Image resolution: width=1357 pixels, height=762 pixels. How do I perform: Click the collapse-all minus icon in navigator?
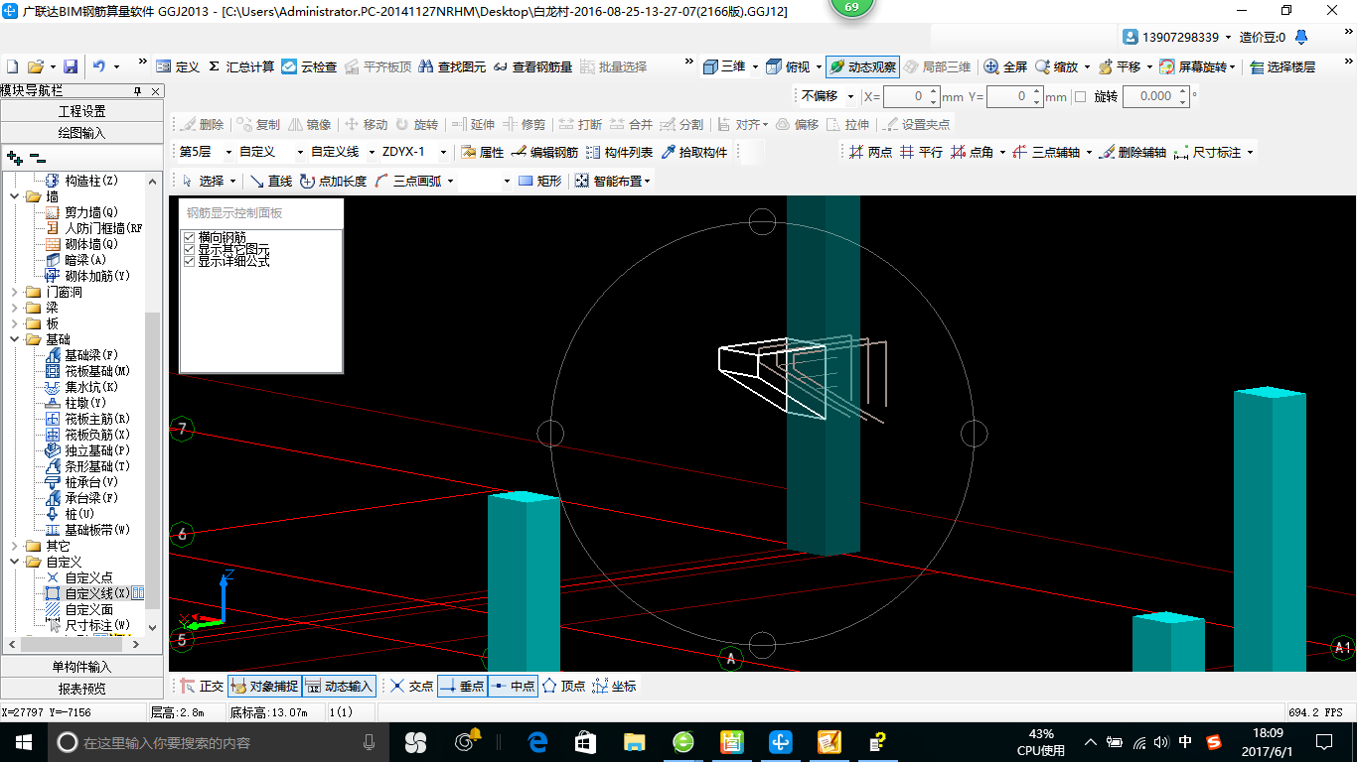(38, 157)
